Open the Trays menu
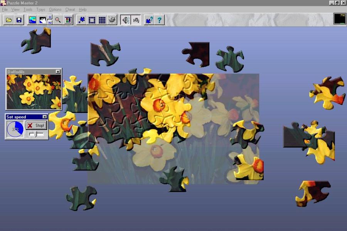The height and width of the screenshot is (231, 347). 40,9
